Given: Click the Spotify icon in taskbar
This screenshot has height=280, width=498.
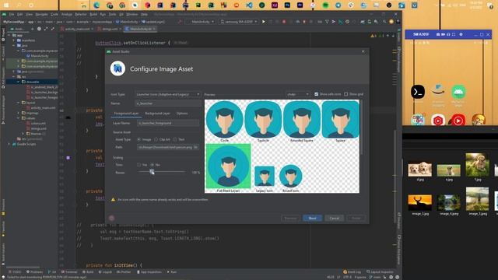Looking at the screenshot, I should click(325, 5).
